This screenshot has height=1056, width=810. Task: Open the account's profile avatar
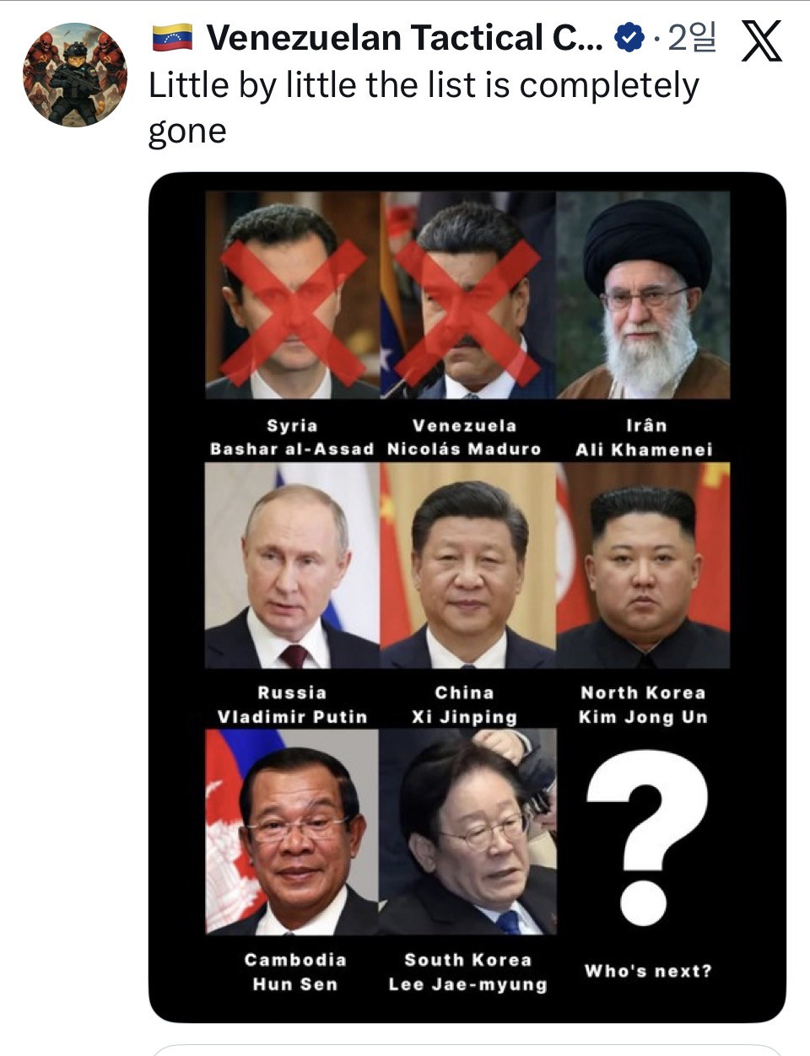[75, 75]
